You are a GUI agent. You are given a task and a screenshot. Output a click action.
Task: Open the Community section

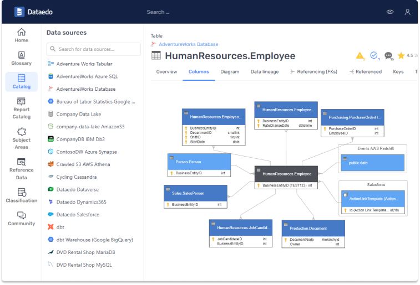click(21, 219)
